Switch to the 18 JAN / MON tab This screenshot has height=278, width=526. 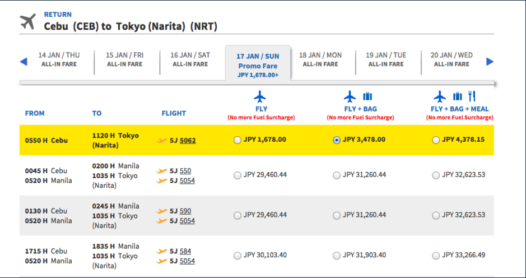click(x=320, y=59)
